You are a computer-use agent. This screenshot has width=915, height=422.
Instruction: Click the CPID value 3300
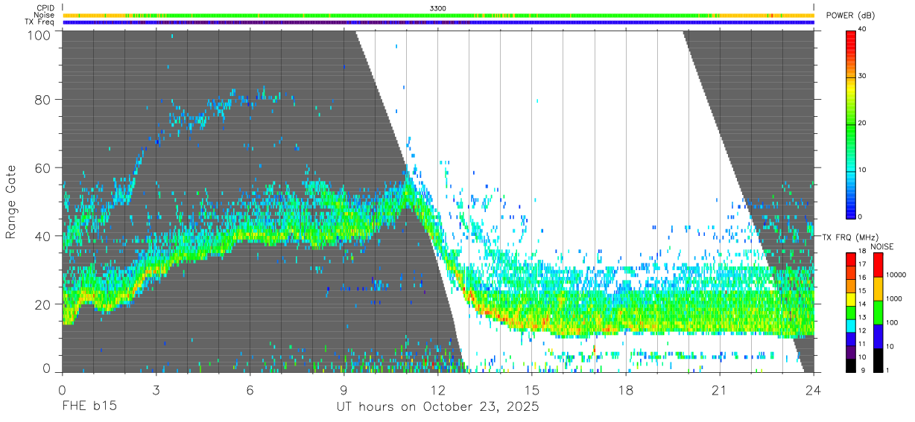438,8
